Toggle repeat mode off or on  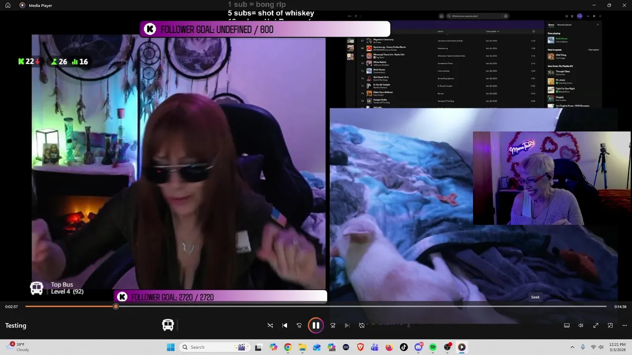click(x=361, y=325)
